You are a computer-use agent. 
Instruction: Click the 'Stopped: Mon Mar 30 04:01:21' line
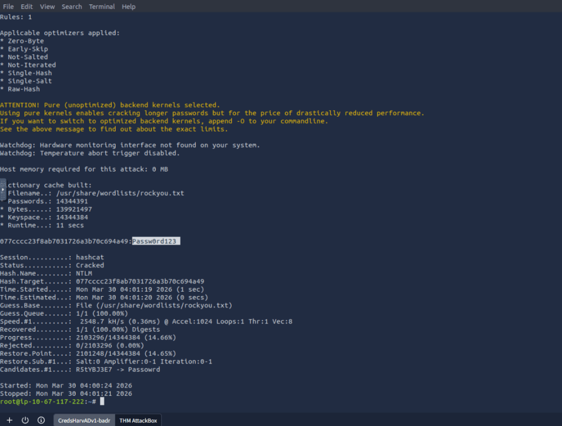pos(66,394)
